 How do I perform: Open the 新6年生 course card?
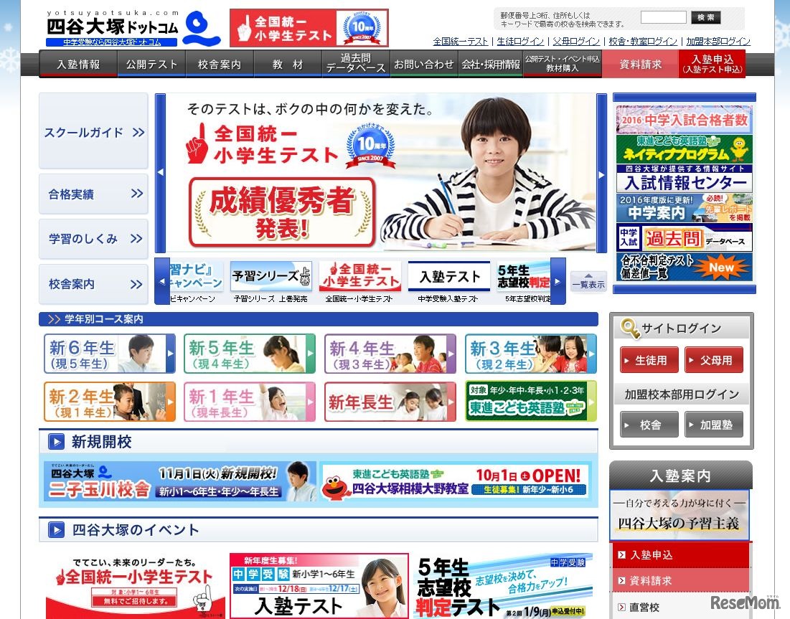pos(109,354)
